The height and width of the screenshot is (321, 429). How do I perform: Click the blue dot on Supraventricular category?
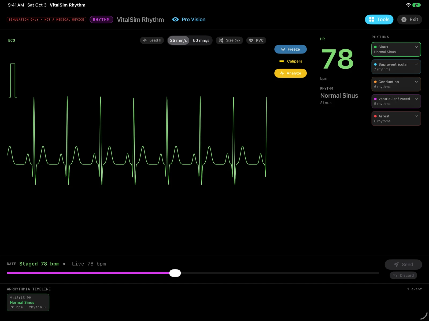click(x=375, y=64)
